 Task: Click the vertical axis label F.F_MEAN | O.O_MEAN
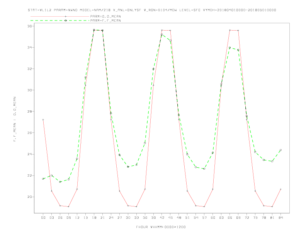pyautogui.click(x=15, y=119)
